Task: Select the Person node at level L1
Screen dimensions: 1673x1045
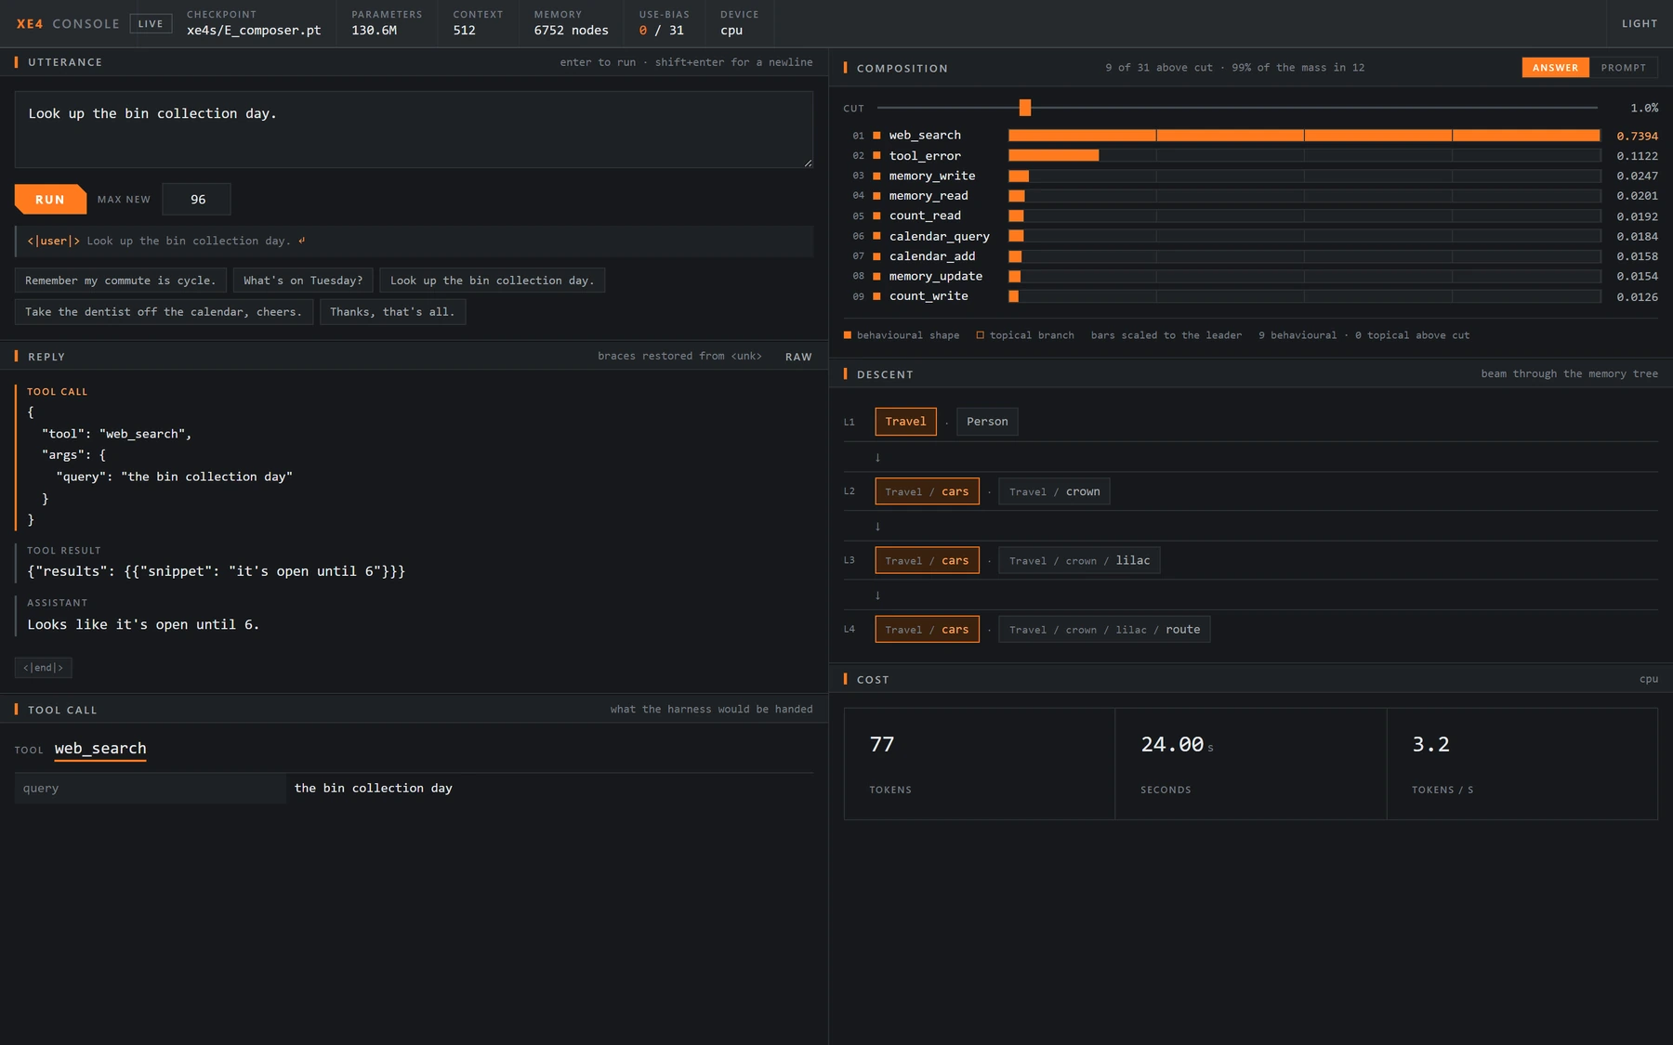Action: click(x=987, y=422)
